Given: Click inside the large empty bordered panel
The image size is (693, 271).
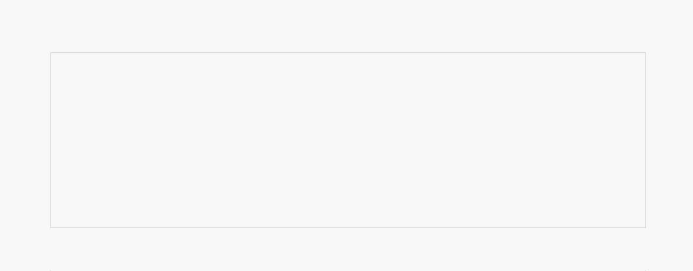Looking at the screenshot, I should click(x=348, y=140).
